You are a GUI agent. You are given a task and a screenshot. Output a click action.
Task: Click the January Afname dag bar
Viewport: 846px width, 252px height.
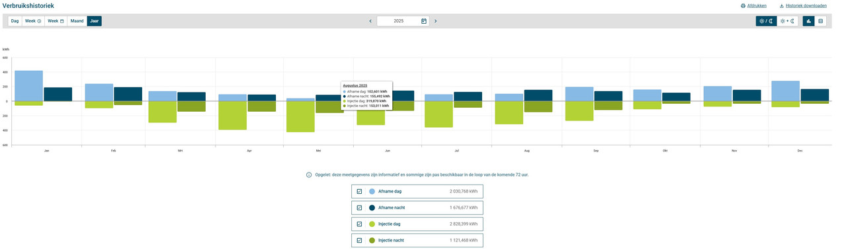coord(28,86)
